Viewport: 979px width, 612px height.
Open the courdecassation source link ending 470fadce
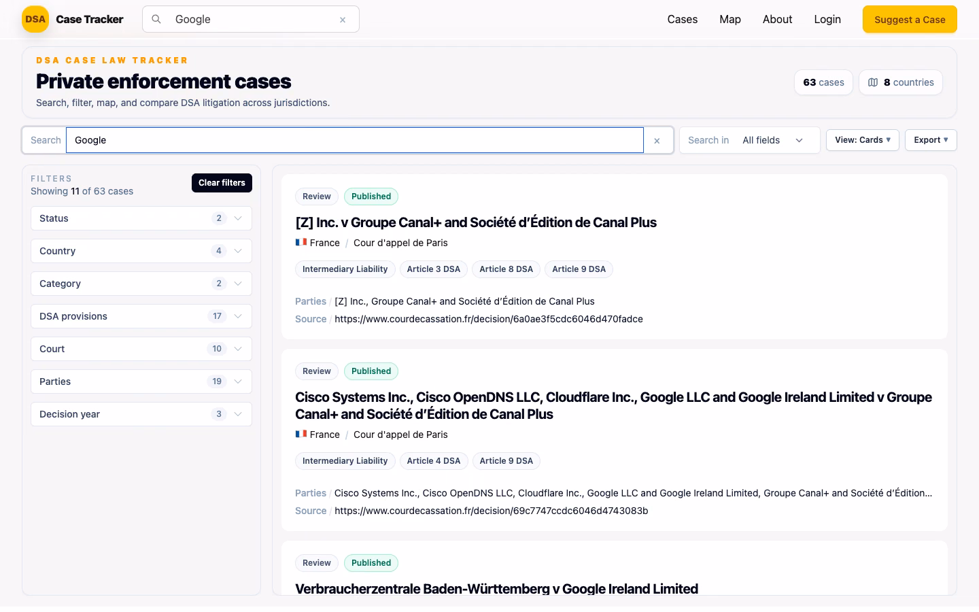489,319
